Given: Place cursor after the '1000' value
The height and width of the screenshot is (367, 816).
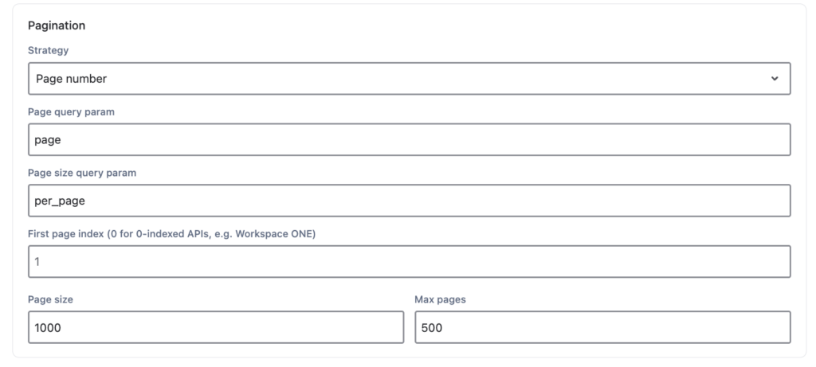Looking at the screenshot, I should pyautogui.click(x=62, y=327).
